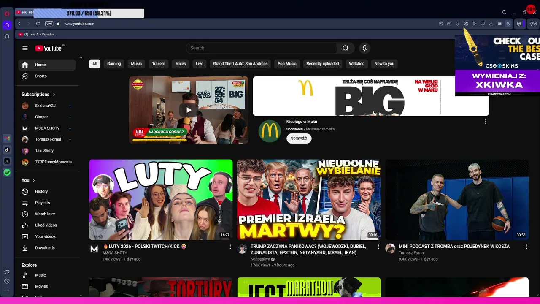540x304 pixels.
Task: Open options menu for McDonald's ad
Action: point(486,122)
